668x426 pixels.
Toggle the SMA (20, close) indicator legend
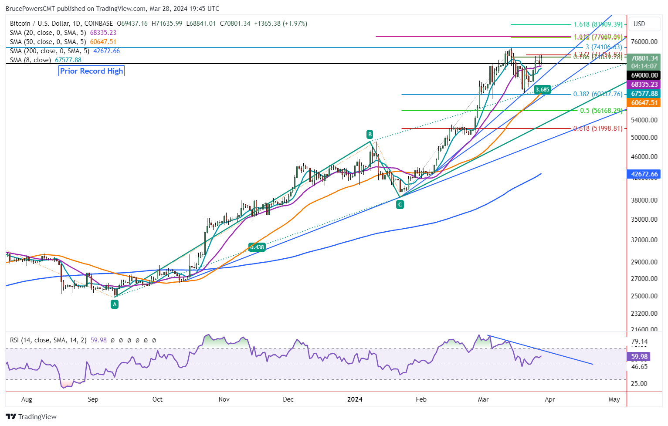[48, 32]
